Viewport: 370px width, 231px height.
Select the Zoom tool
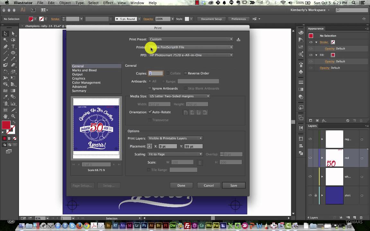[x=13, y=116]
